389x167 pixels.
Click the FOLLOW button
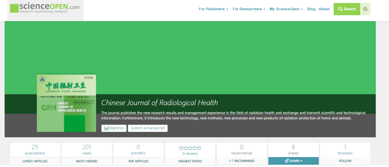click(x=345, y=161)
